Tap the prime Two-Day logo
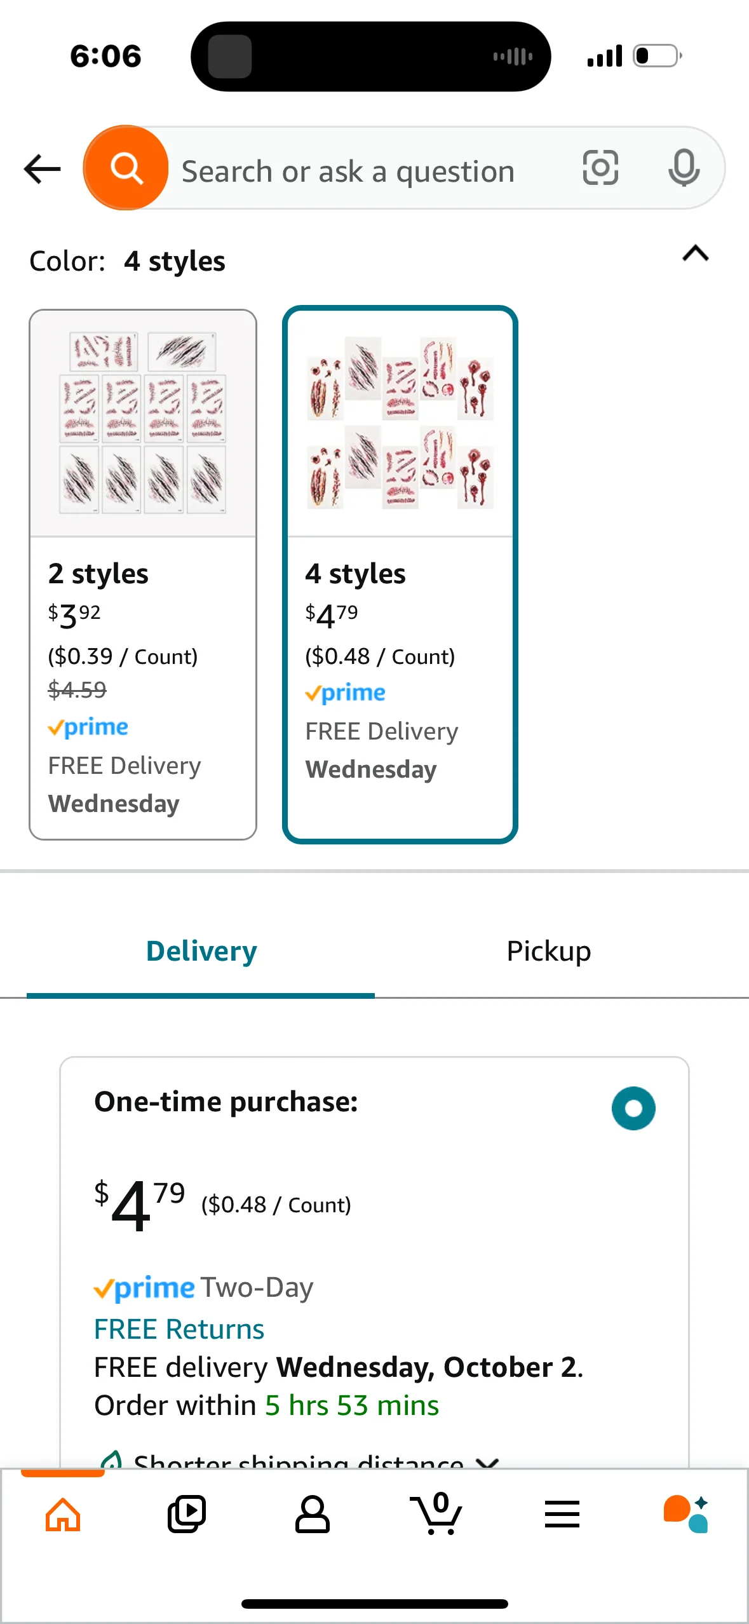This screenshot has height=1624, width=749. (x=145, y=1289)
